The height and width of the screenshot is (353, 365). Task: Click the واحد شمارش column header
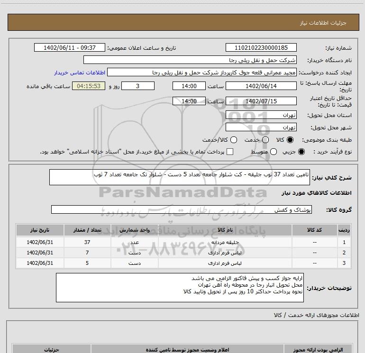click(135, 230)
